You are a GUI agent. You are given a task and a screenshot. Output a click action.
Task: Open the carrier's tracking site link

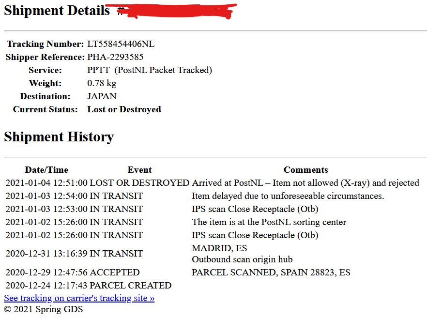pyautogui.click(x=79, y=298)
